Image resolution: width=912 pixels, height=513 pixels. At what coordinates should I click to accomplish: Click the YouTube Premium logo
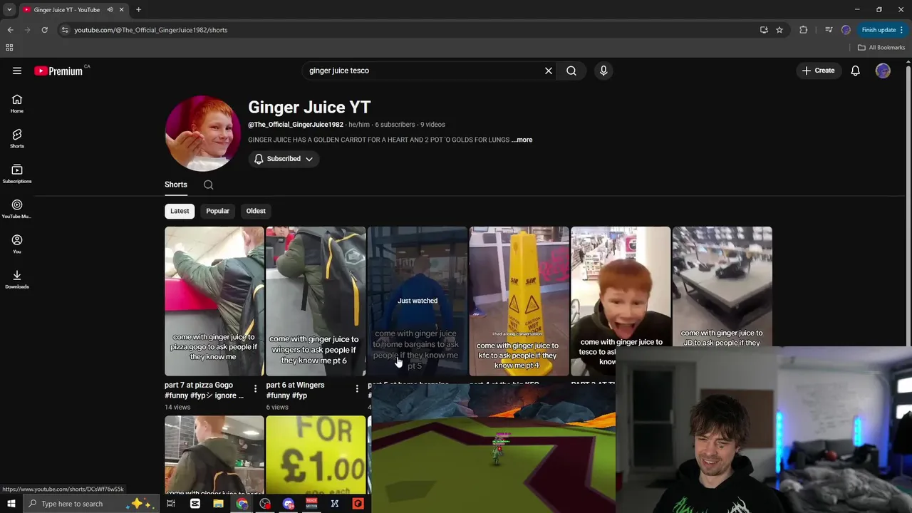coord(58,71)
